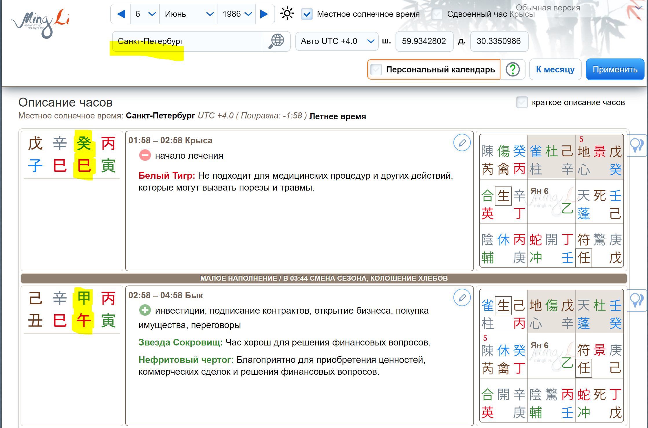Edit the Rat hour with pencil icon
648x428 pixels.
pyautogui.click(x=462, y=142)
